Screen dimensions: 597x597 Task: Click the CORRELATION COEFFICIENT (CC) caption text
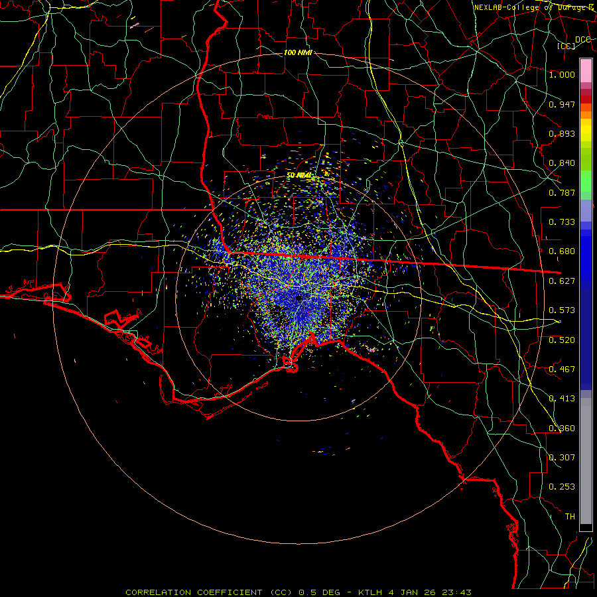[x=209, y=592]
